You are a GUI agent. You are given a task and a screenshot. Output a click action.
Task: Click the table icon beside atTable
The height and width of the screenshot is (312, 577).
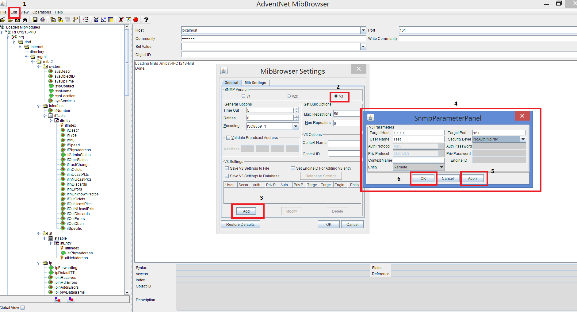(51, 238)
